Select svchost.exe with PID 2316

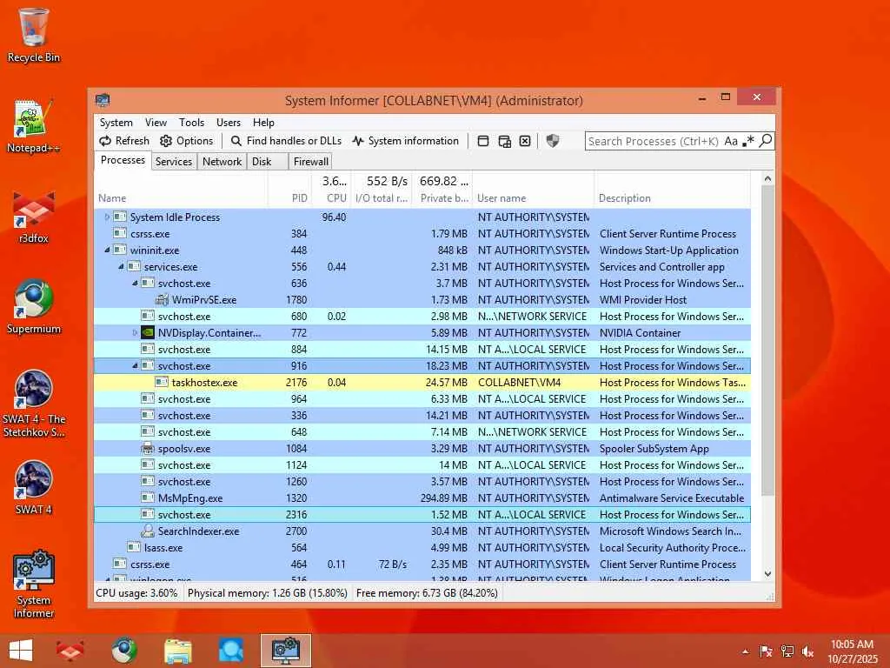point(422,515)
